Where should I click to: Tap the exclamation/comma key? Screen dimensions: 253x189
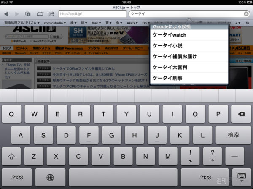click(190, 156)
